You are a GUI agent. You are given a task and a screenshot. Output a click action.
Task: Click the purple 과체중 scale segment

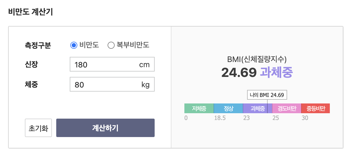click(x=255, y=108)
